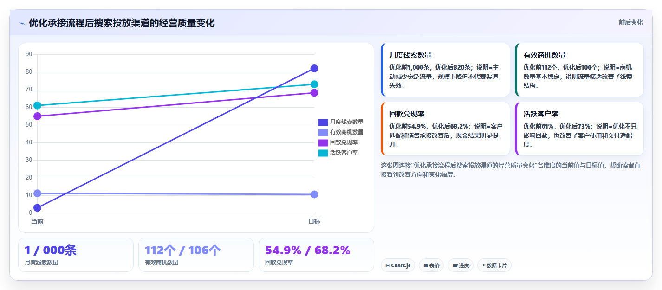Click the Chart.js tag chip
Viewport: 662px width, 290px height.
click(398, 265)
